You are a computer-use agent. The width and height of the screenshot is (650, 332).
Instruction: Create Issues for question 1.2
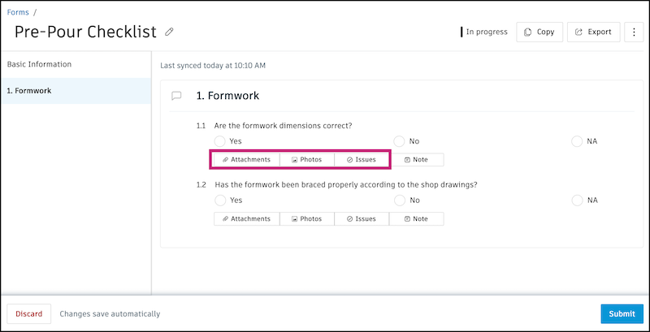pyautogui.click(x=361, y=218)
